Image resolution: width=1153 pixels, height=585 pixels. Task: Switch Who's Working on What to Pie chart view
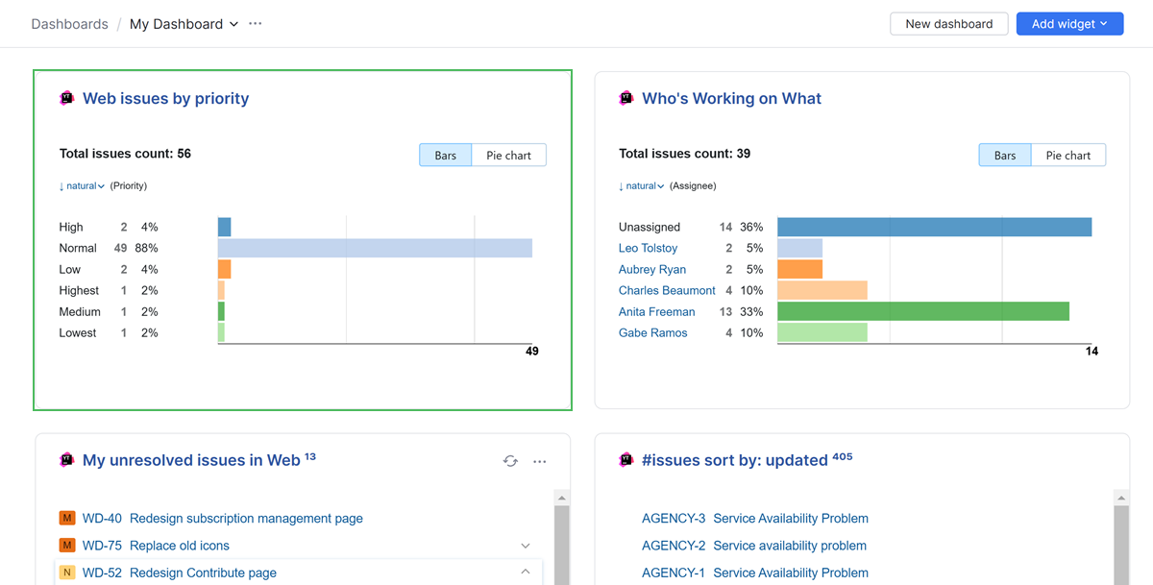pos(1068,155)
